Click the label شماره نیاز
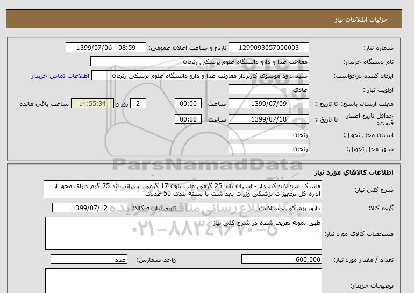This screenshot has height=293, width=414. pos(379,48)
